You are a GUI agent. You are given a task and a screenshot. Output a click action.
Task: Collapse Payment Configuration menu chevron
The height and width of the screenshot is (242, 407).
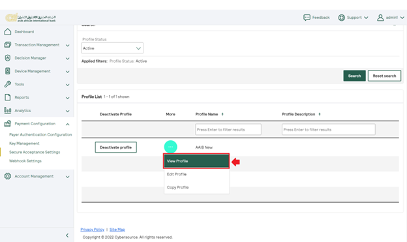(x=67, y=125)
